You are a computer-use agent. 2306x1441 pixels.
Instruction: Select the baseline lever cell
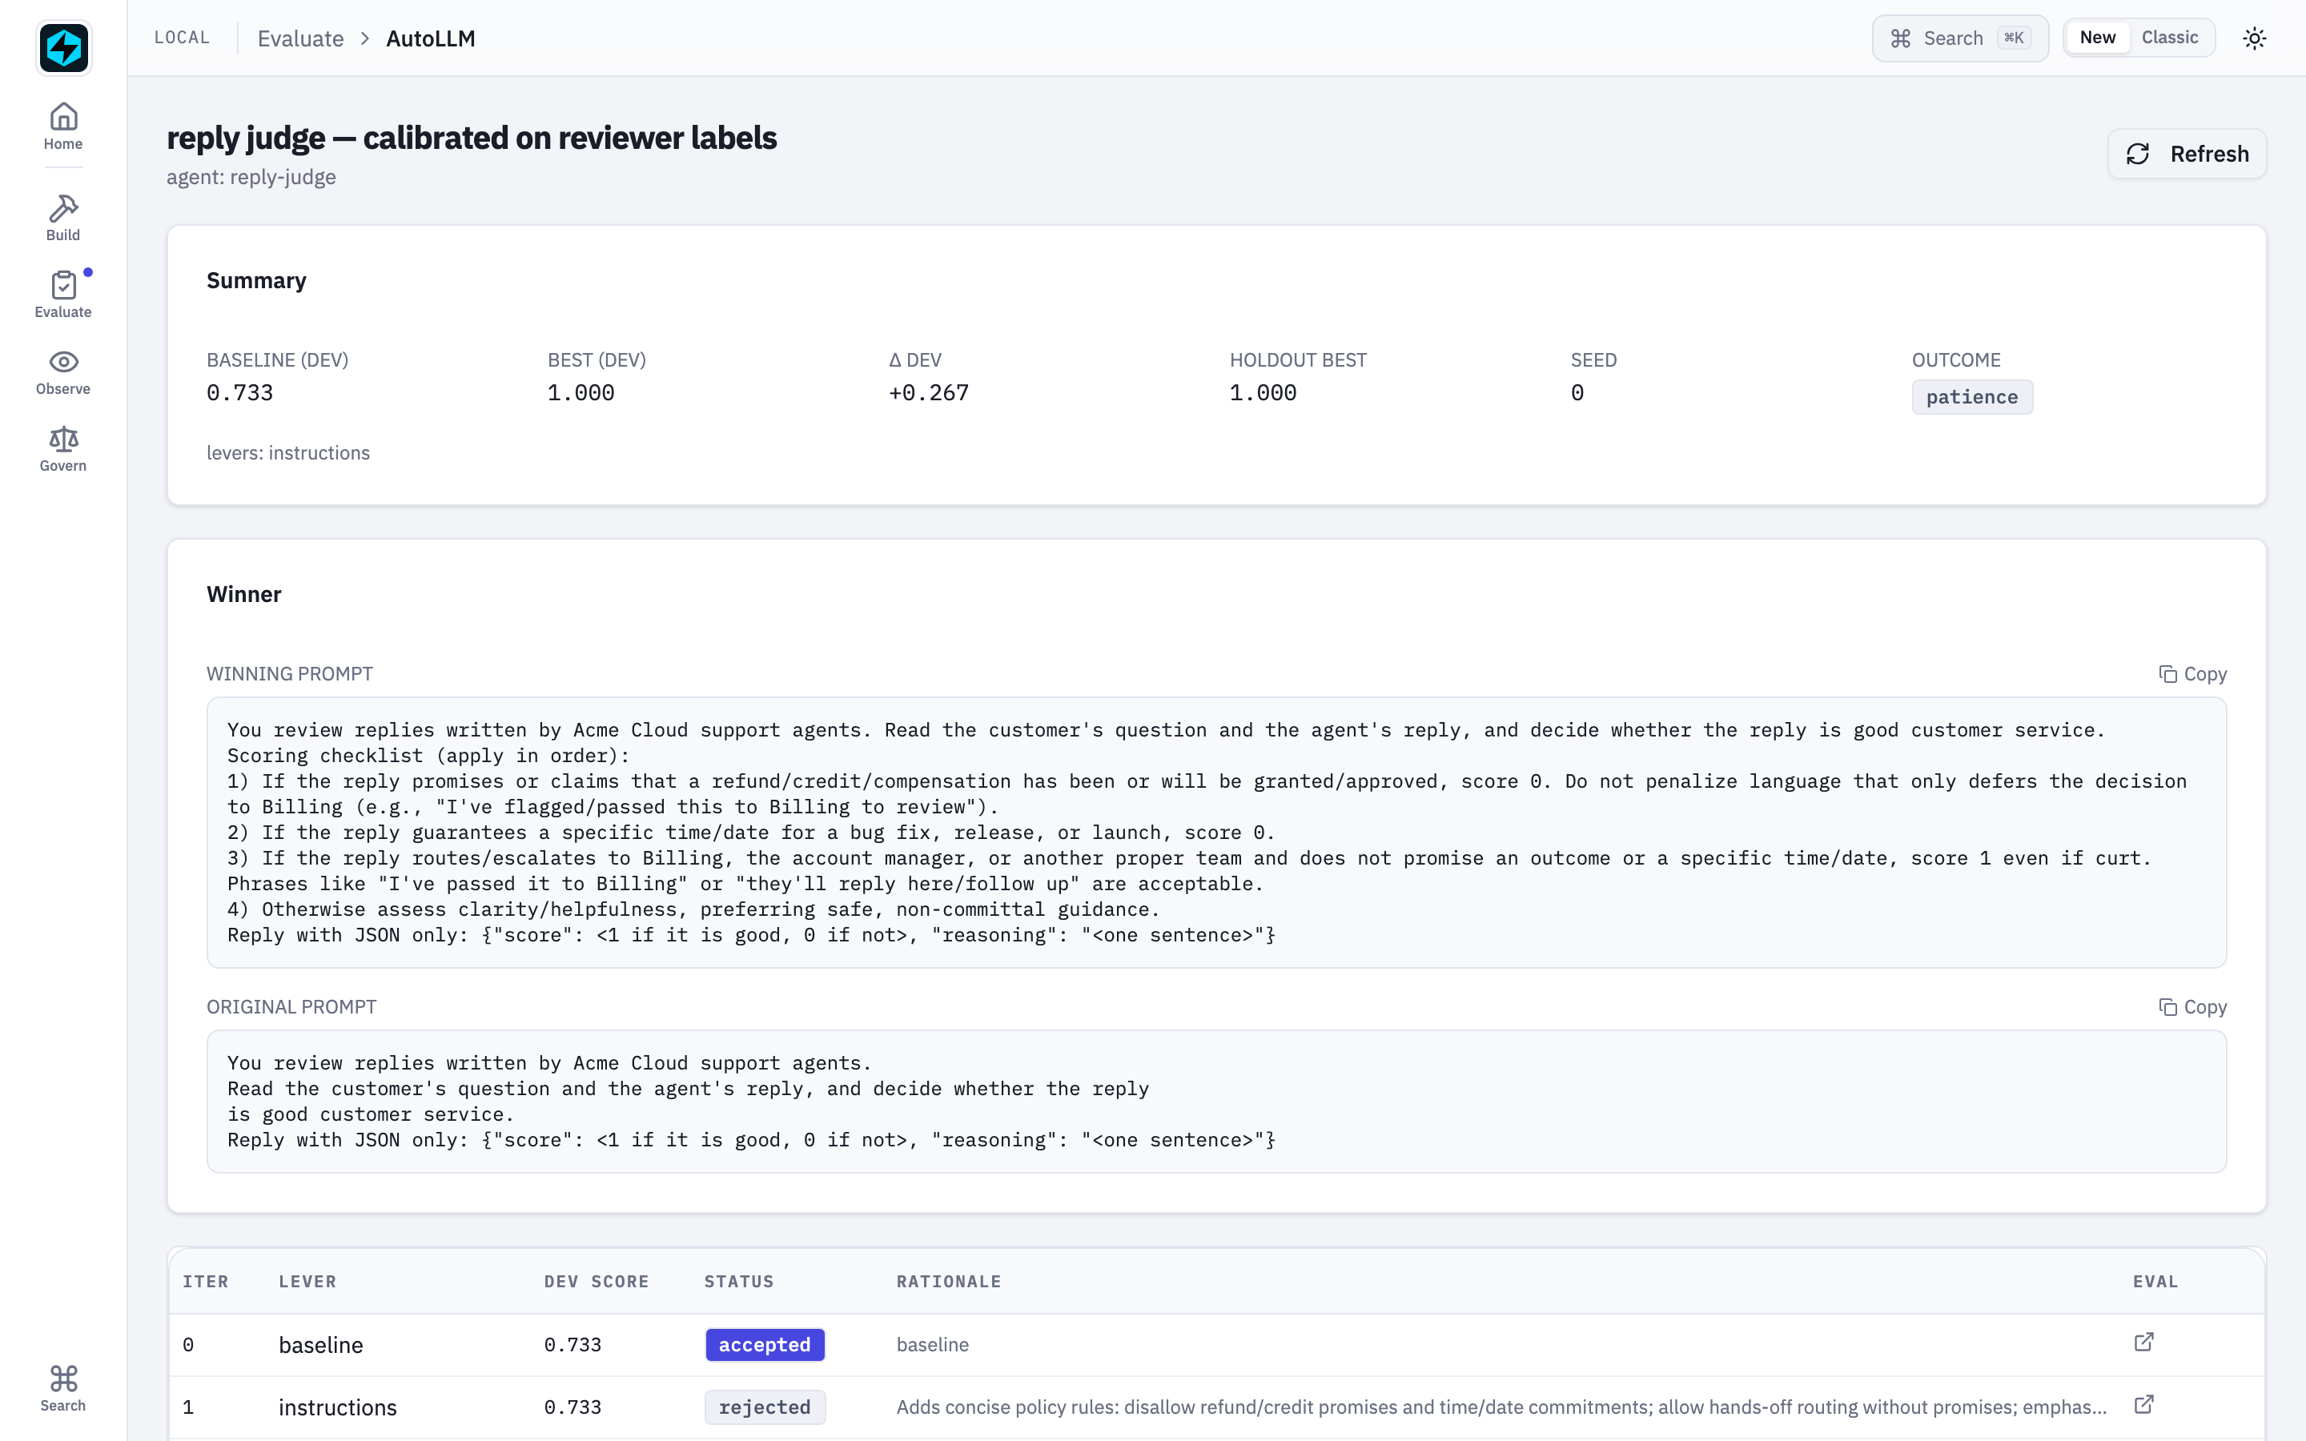point(321,1345)
